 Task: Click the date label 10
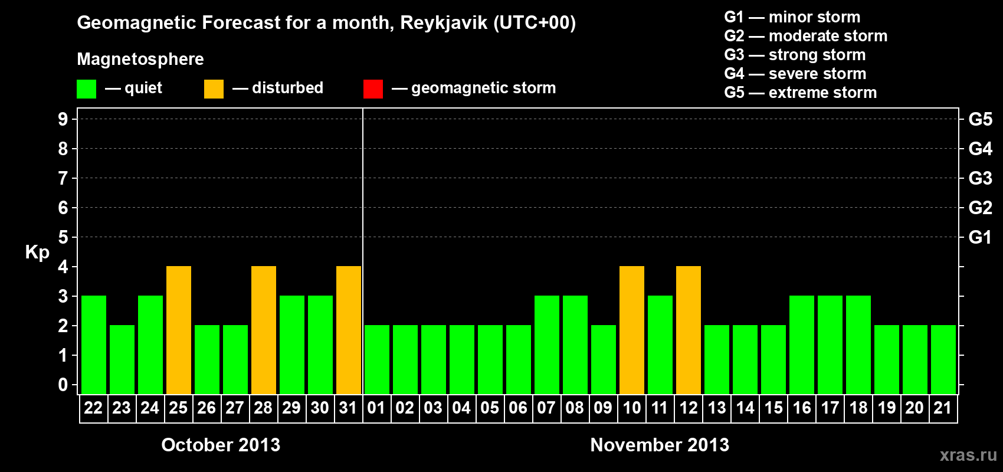coord(631,408)
